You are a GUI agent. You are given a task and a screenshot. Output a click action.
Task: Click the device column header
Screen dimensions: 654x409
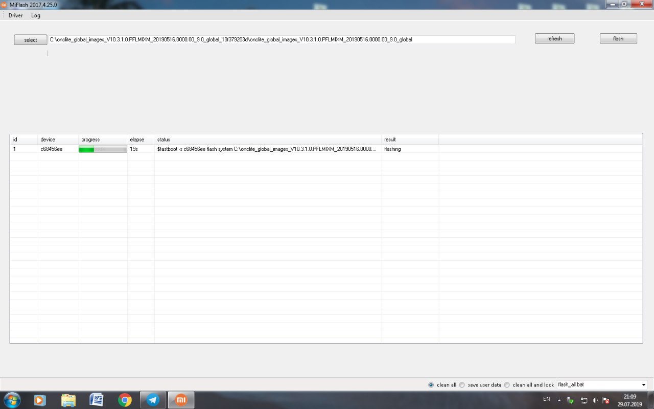click(x=58, y=140)
